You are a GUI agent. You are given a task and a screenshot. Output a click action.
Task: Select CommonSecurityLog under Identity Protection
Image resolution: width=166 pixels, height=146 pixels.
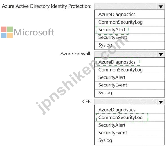[x=129, y=22]
